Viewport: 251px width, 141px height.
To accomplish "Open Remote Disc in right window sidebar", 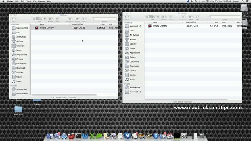I will (133, 87).
